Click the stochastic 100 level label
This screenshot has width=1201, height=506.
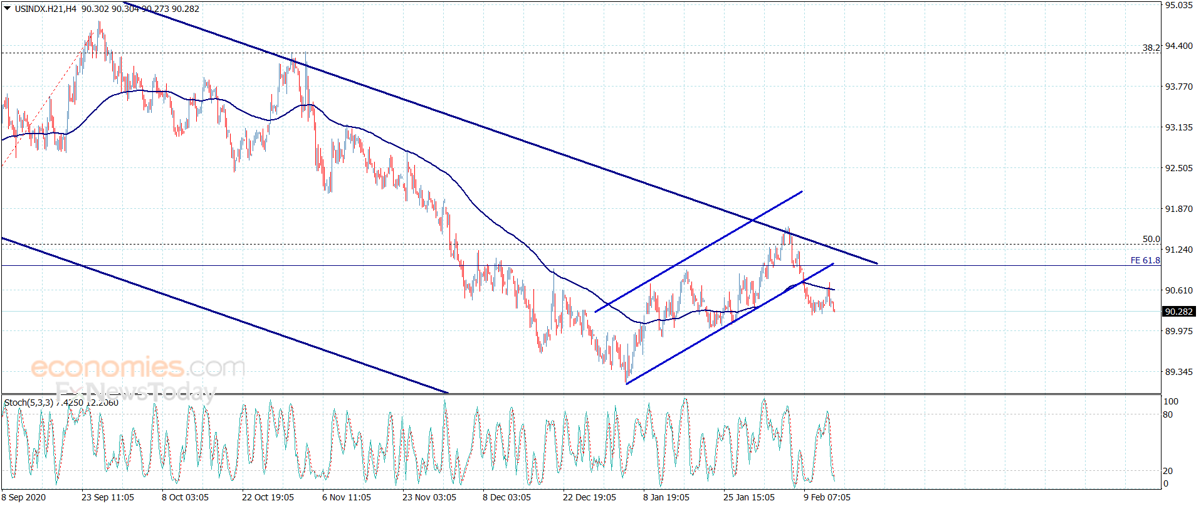pos(1171,401)
